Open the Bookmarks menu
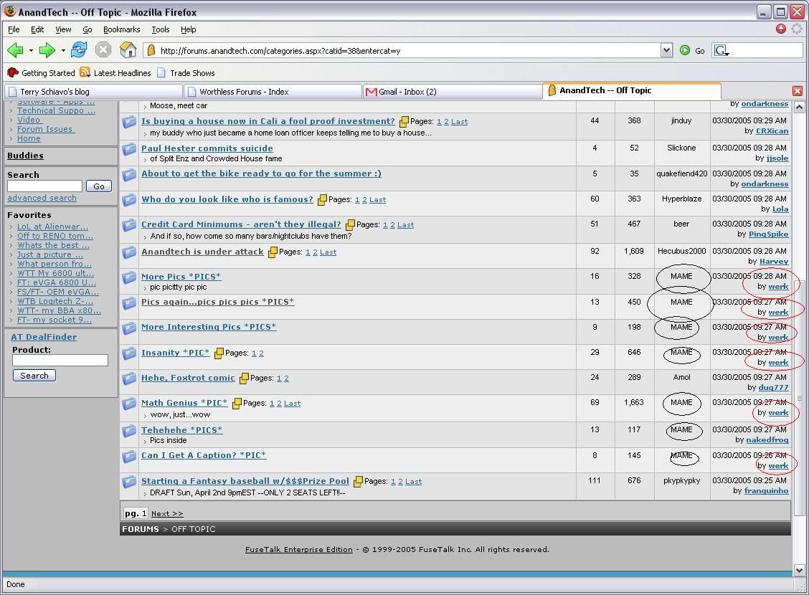 tap(122, 29)
